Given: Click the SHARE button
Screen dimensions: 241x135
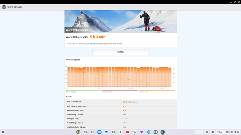Looking at the screenshot, I should point(120,52).
